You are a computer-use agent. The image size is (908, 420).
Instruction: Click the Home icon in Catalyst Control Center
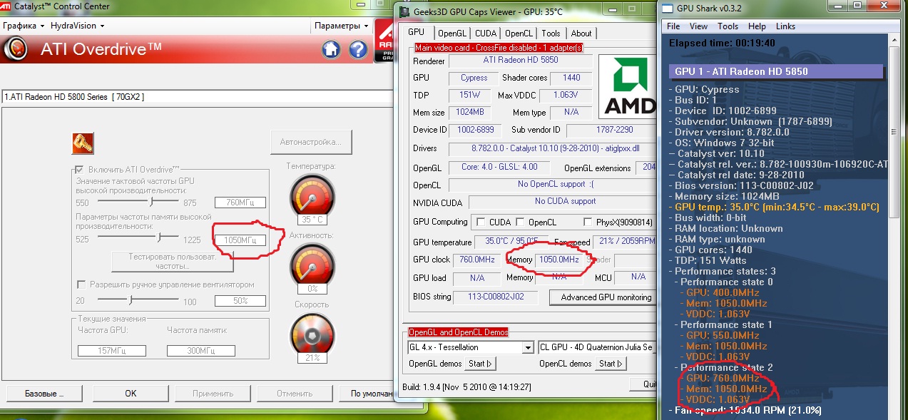point(330,49)
